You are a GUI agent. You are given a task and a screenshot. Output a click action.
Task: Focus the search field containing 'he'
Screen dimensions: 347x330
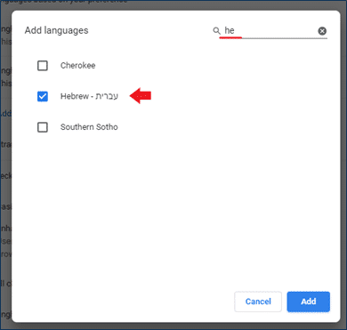coord(270,30)
